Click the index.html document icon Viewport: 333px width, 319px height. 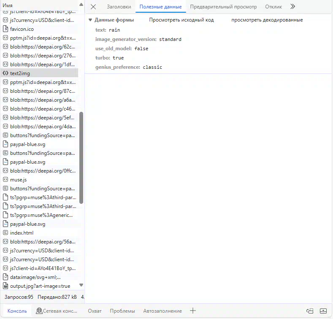click(5, 233)
